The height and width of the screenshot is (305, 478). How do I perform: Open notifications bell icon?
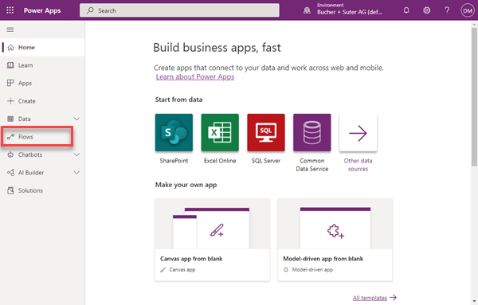(406, 10)
